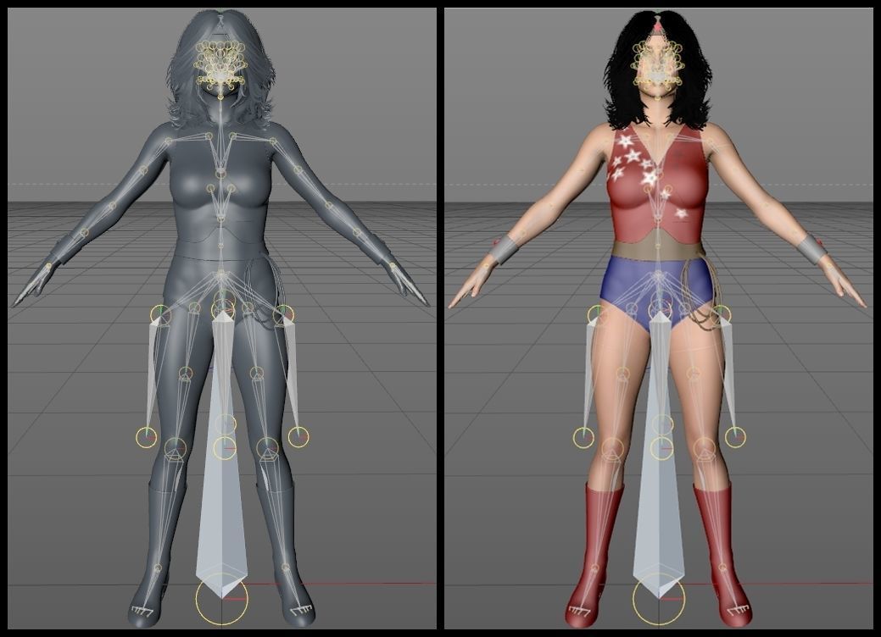This screenshot has width=881, height=637.
Task: Select the gray model's pelvis joint hub
Action: click(221, 276)
